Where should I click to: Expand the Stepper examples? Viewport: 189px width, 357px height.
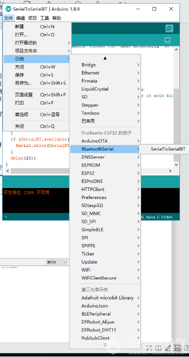[105, 105]
